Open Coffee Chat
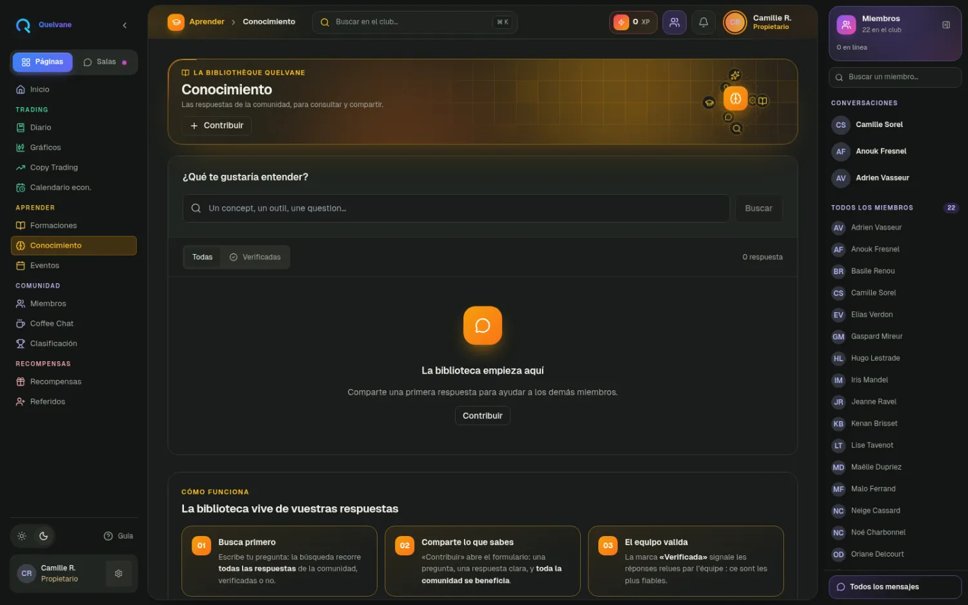This screenshot has width=968, height=605. (x=74, y=324)
